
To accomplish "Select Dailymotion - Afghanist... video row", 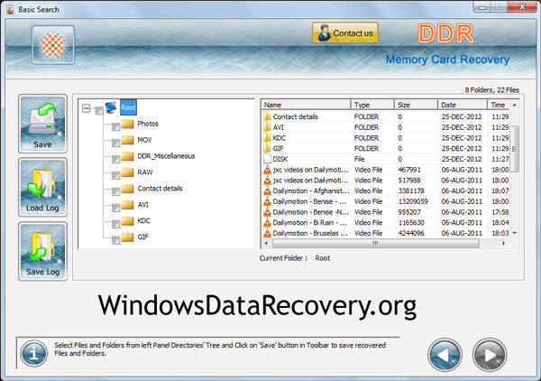I will point(386,190).
